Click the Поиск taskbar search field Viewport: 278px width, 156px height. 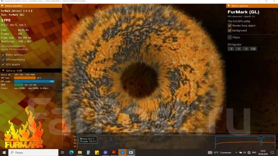point(33,153)
